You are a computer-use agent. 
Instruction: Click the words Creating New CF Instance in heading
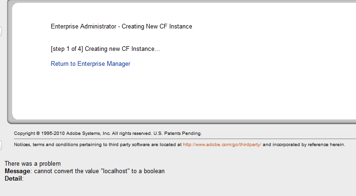click(157, 27)
